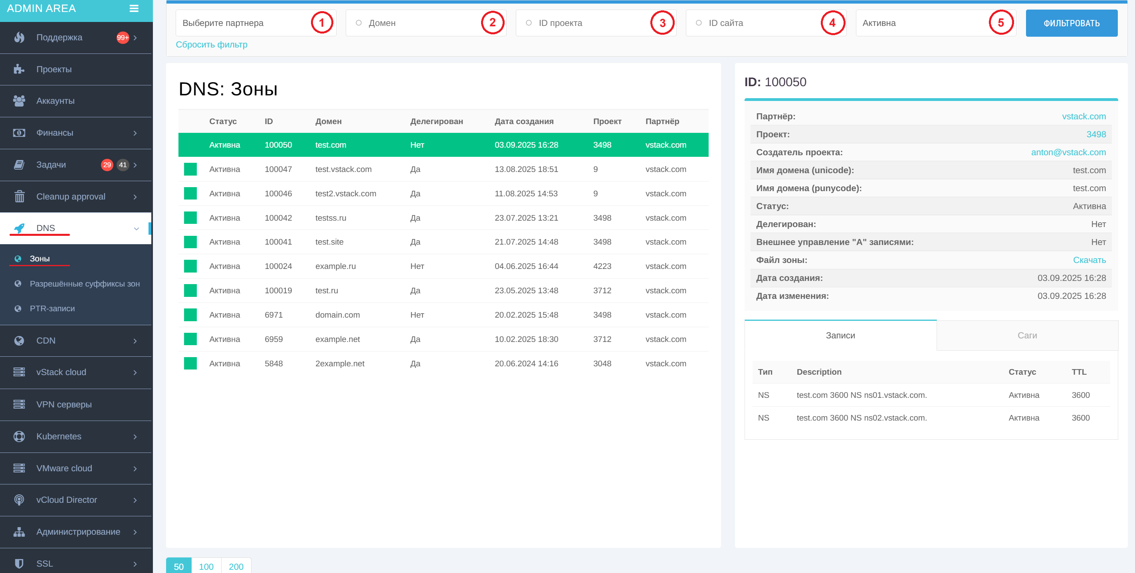This screenshot has width=1135, height=573.
Task: Open the 'Активна' status filter dropdown
Action: 921,23
